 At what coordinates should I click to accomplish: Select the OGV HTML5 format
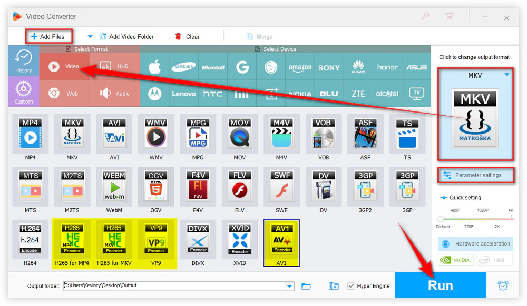(x=156, y=187)
